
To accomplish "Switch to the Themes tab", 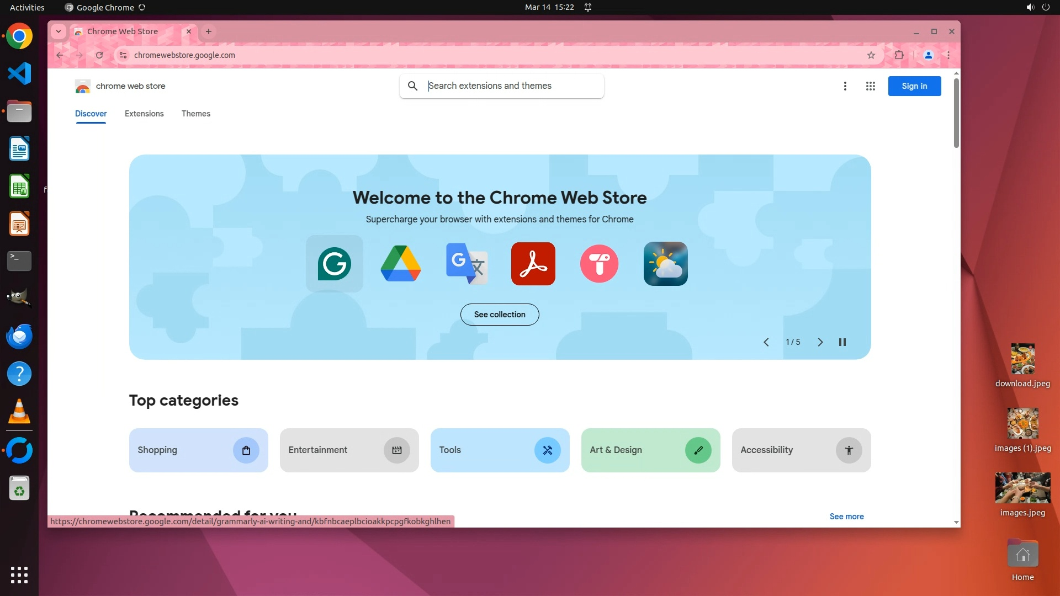I will [x=196, y=114].
